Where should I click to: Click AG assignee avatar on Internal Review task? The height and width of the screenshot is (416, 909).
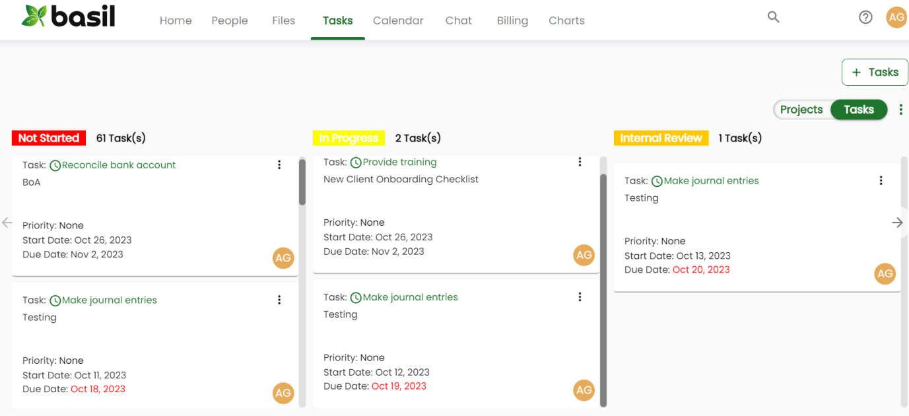(x=885, y=273)
